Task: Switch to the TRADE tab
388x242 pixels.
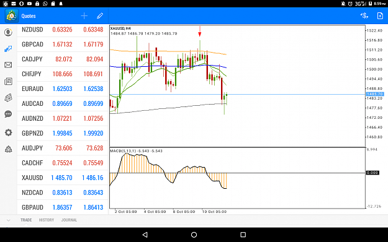Action: (26, 220)
